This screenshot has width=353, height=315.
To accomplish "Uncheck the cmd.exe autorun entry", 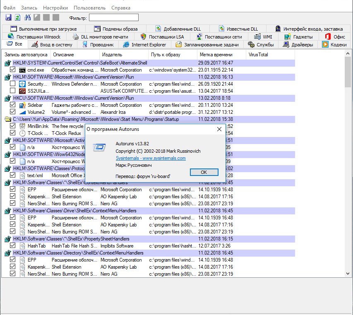I will pyautogui.click(x=12, y=70).
